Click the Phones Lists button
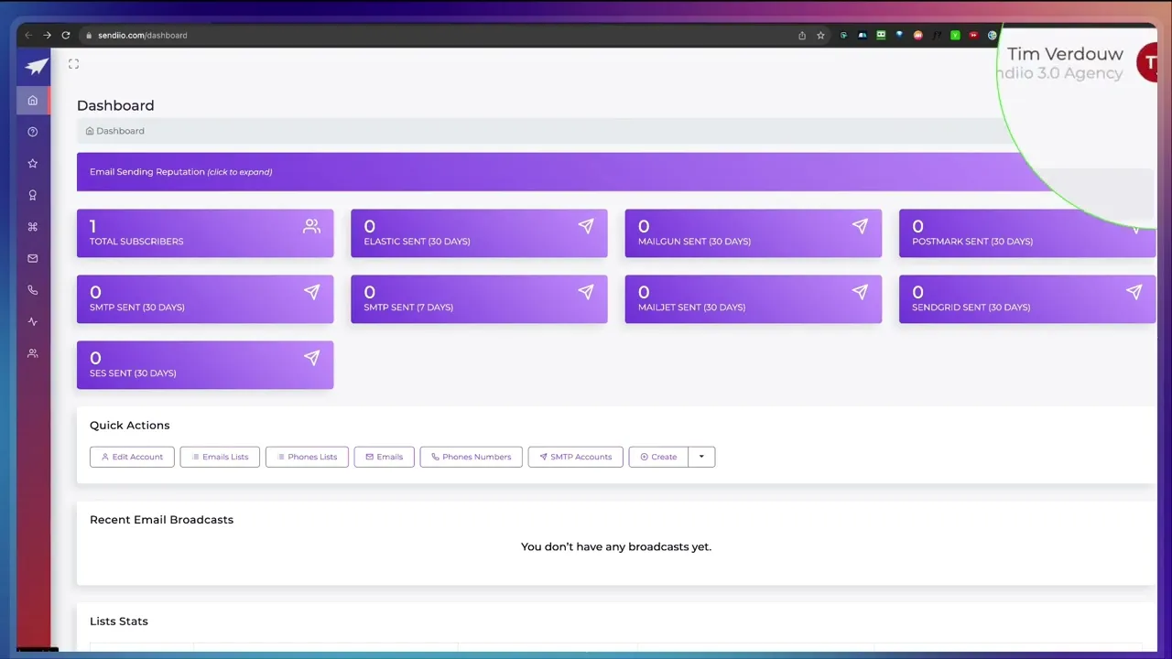Viewport: 1172px width, 659px height. click(307, 457)
